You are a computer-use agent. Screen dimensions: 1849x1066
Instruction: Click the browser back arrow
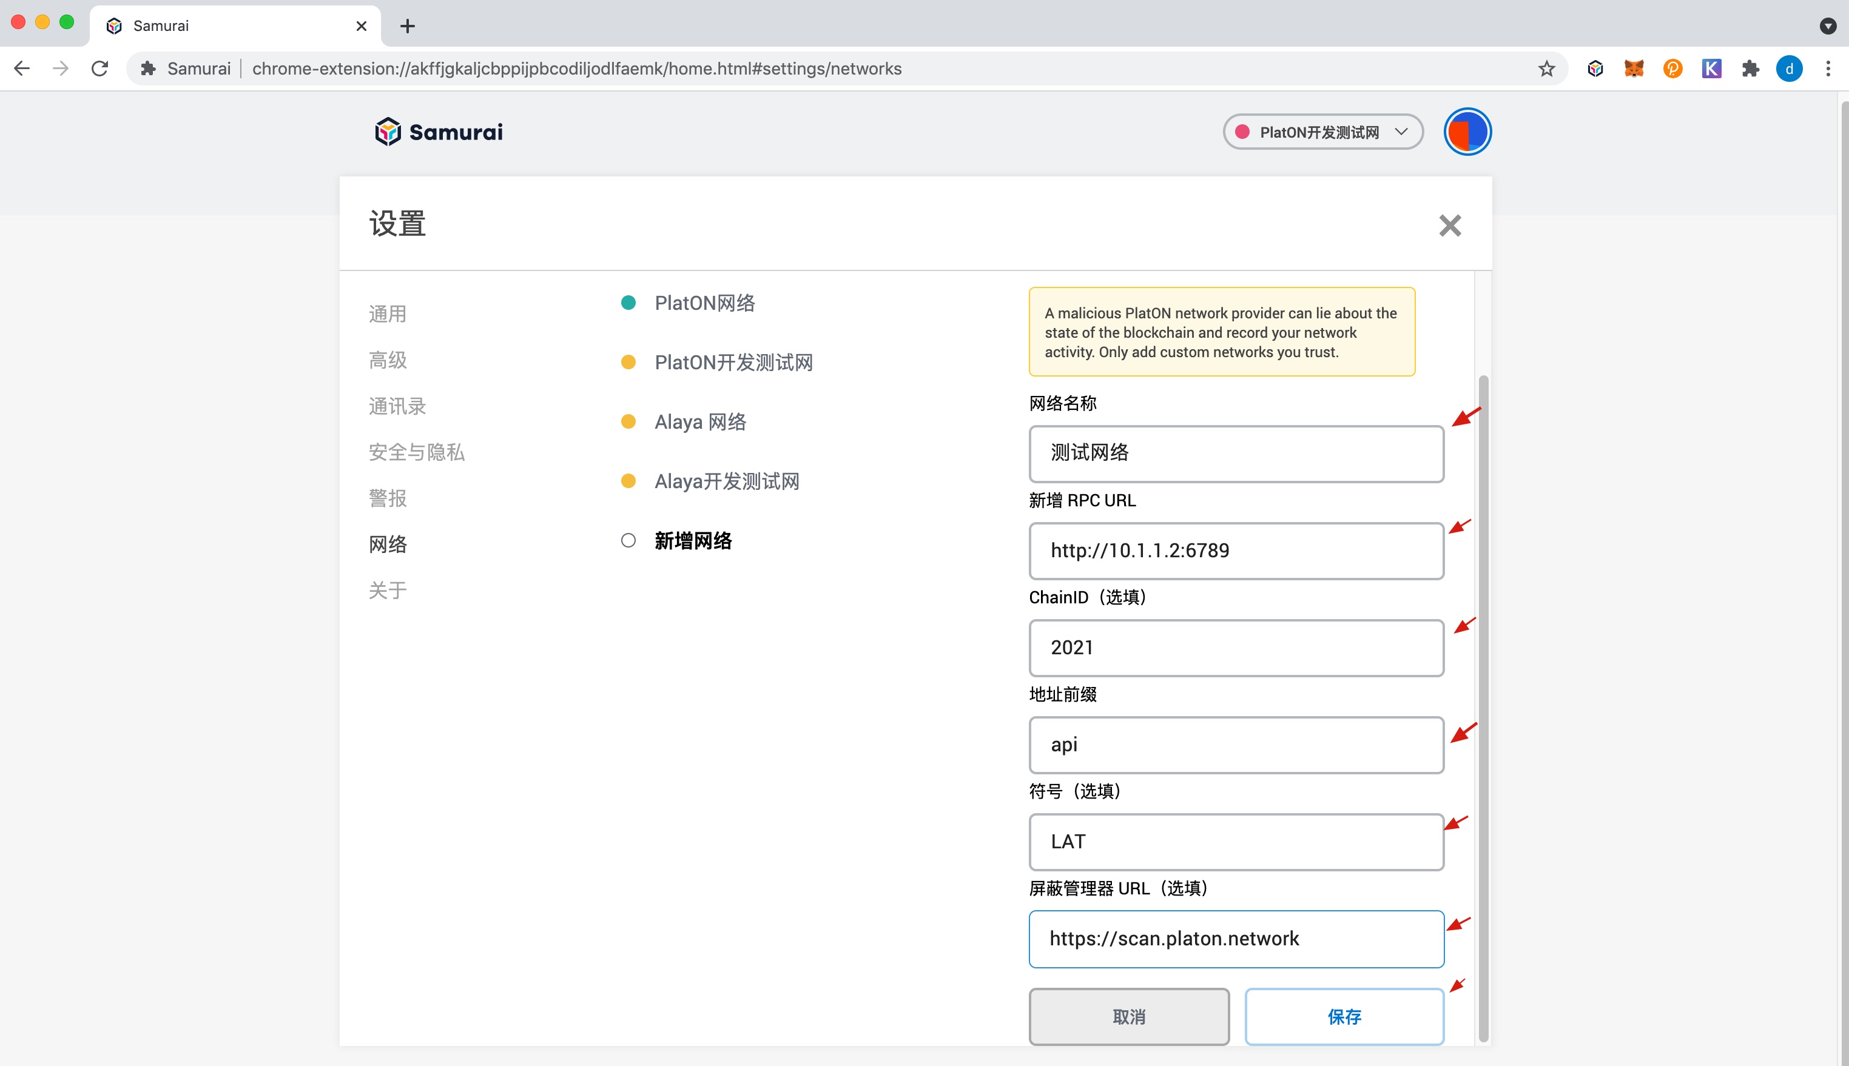[22, 69]
